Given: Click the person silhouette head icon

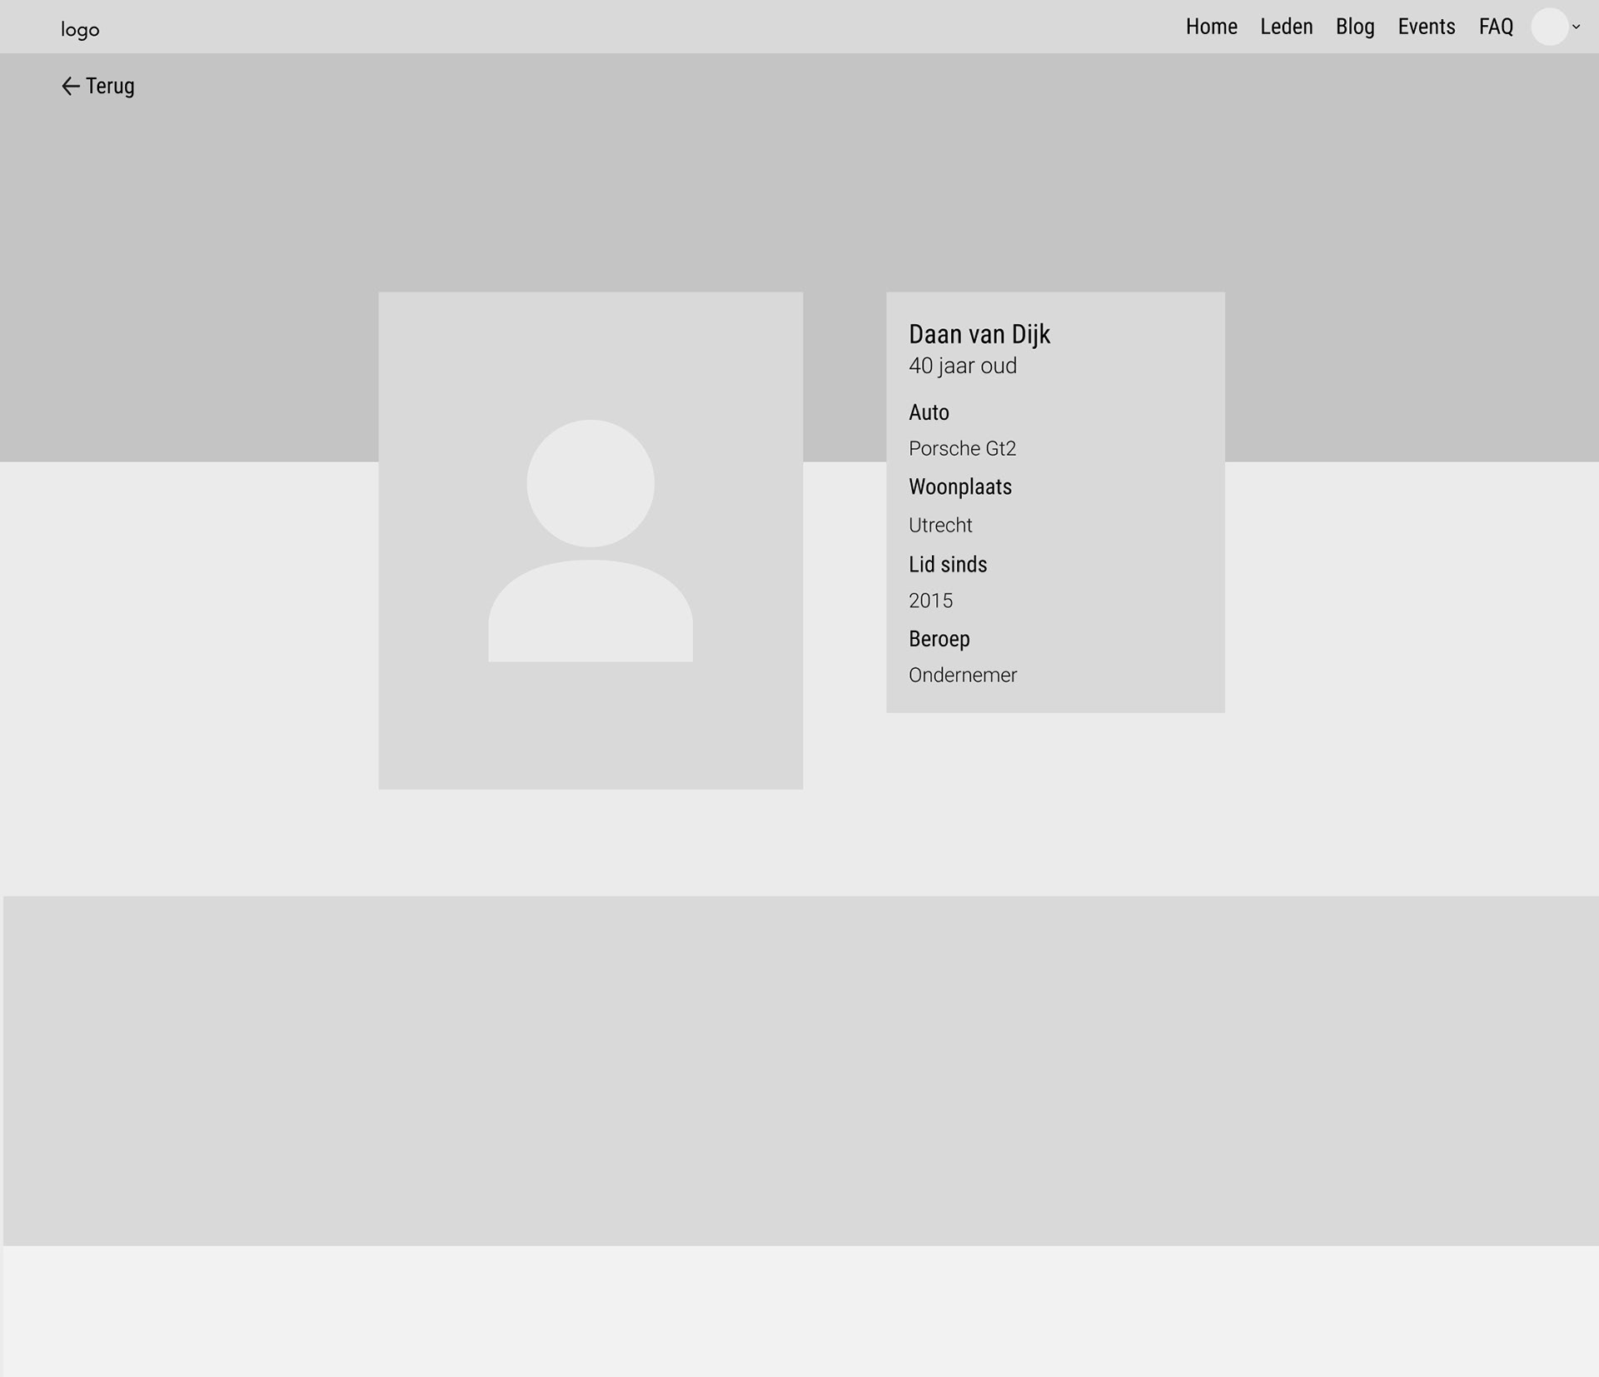Looking at the screenshot, I should coord(590,483).
